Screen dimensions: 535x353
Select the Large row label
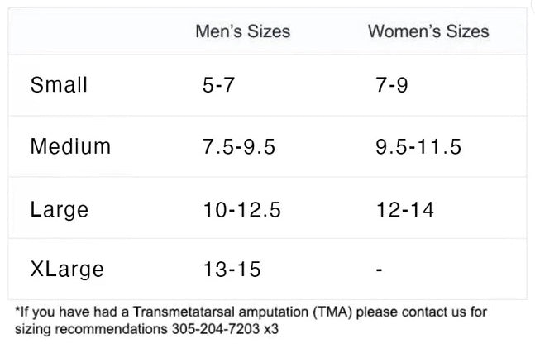pos(59,209)
